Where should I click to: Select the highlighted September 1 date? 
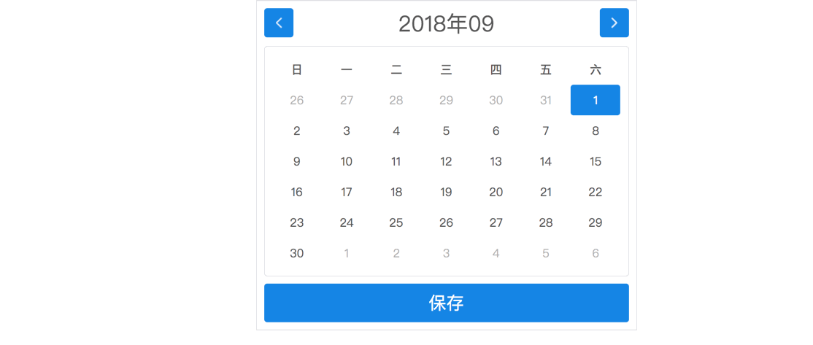click(596, 100)
